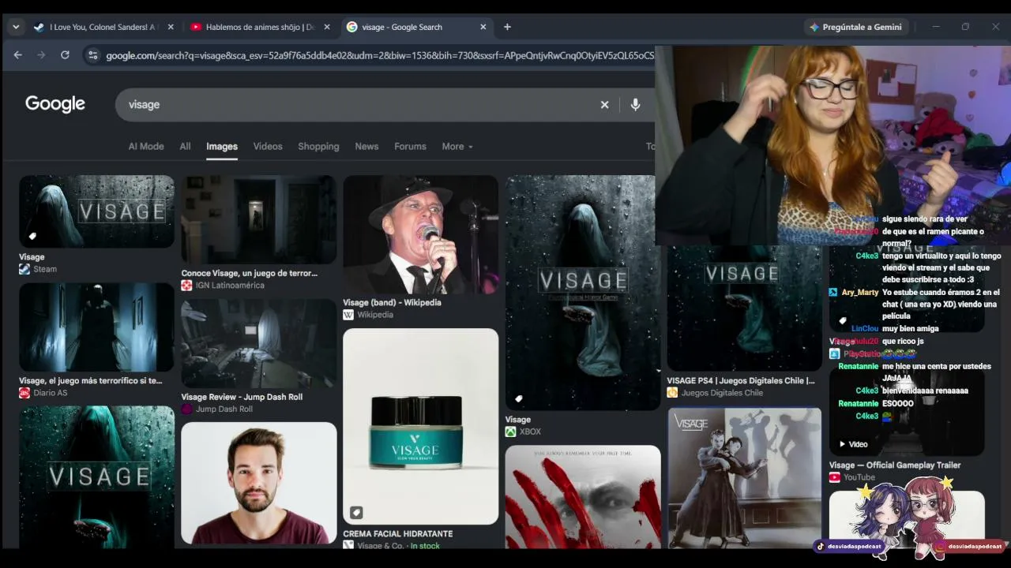Screen dimensions: 1011x568
Task: Open the bearded man portrait image
Action: [x=258, y=483]
